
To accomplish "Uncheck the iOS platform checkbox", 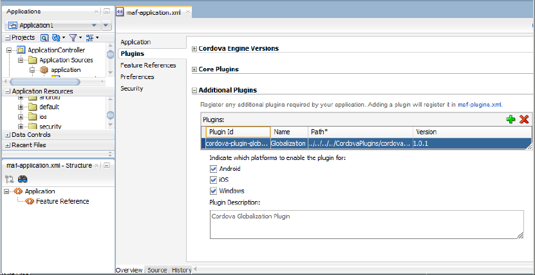I will 214,180.
